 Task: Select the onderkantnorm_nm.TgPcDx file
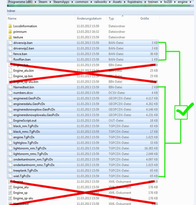83,159
